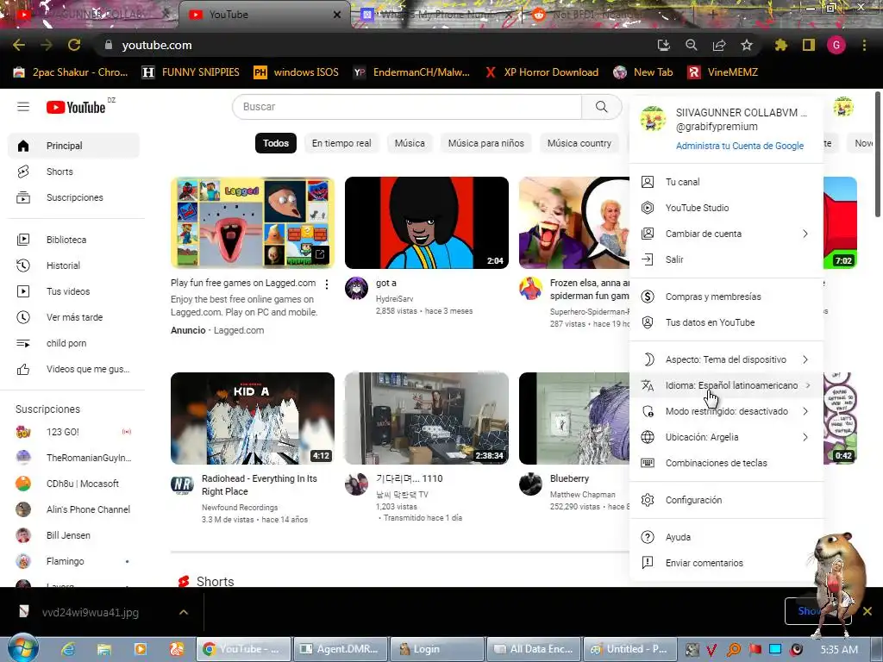Reload the page with browser refresh
The height and width of the screenshot is (662, 883).
pos(74,45)
